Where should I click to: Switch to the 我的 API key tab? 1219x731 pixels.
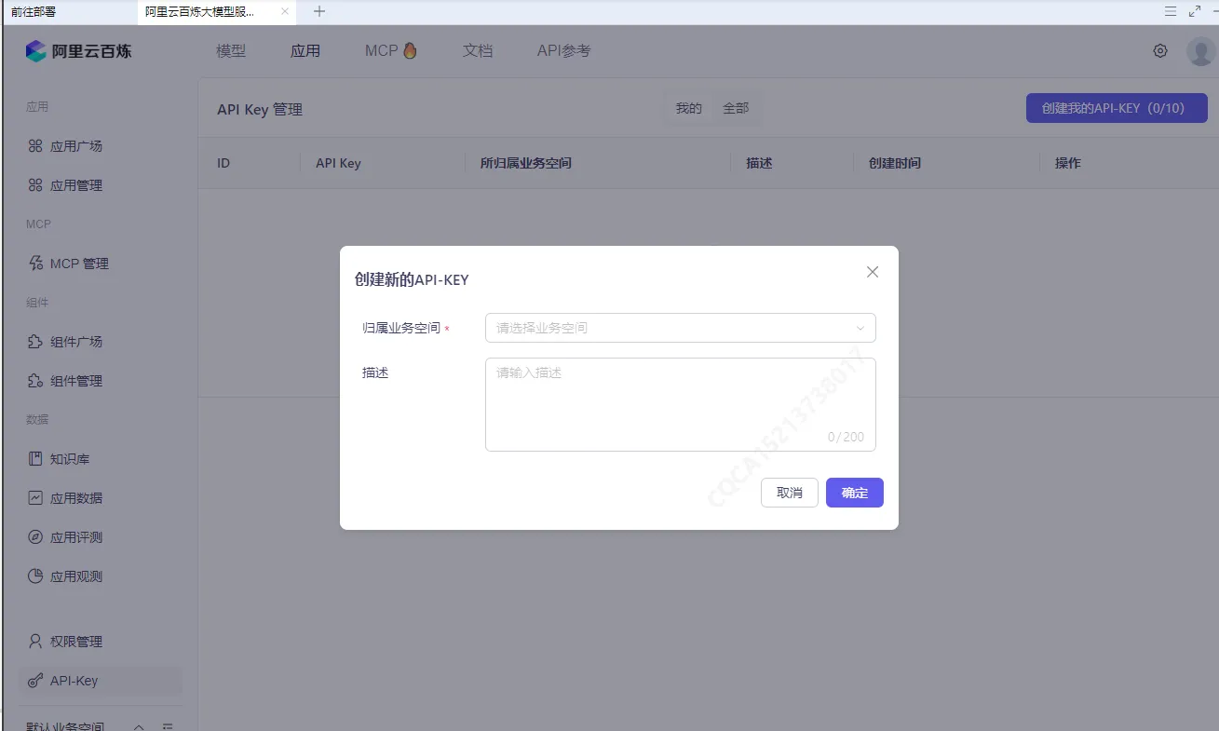[689, 109]
